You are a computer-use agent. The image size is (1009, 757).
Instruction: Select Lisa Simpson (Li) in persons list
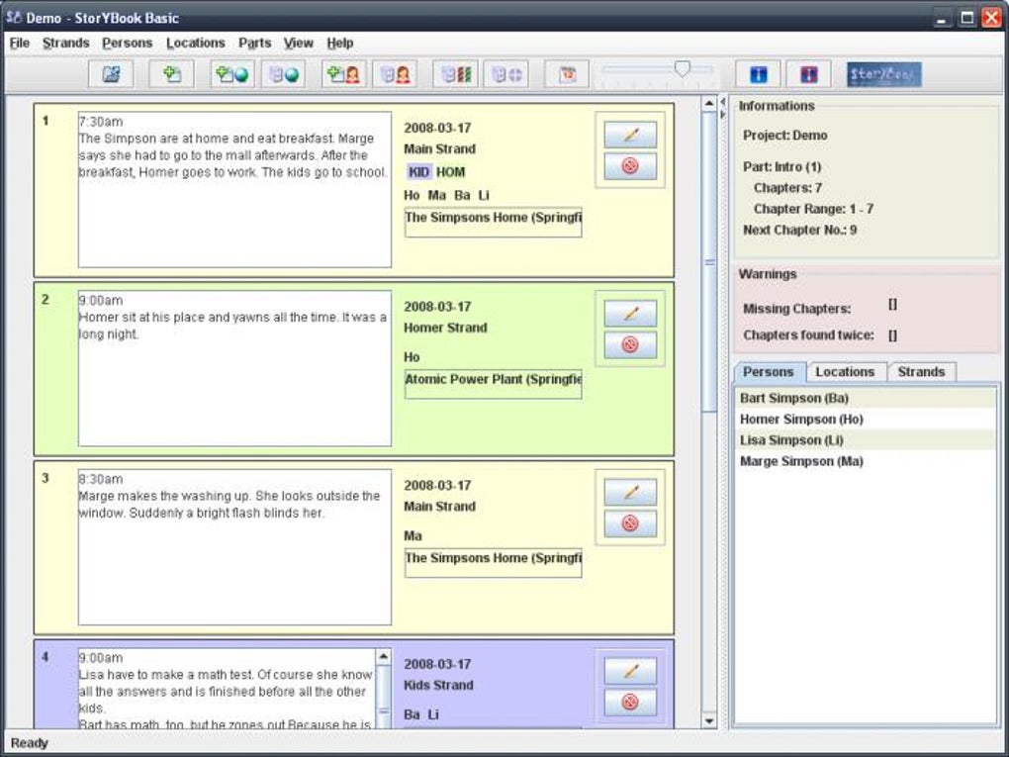pos(865,440)
